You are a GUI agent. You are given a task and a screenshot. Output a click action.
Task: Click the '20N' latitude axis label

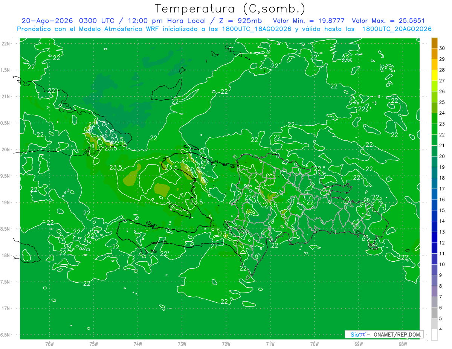5,149
